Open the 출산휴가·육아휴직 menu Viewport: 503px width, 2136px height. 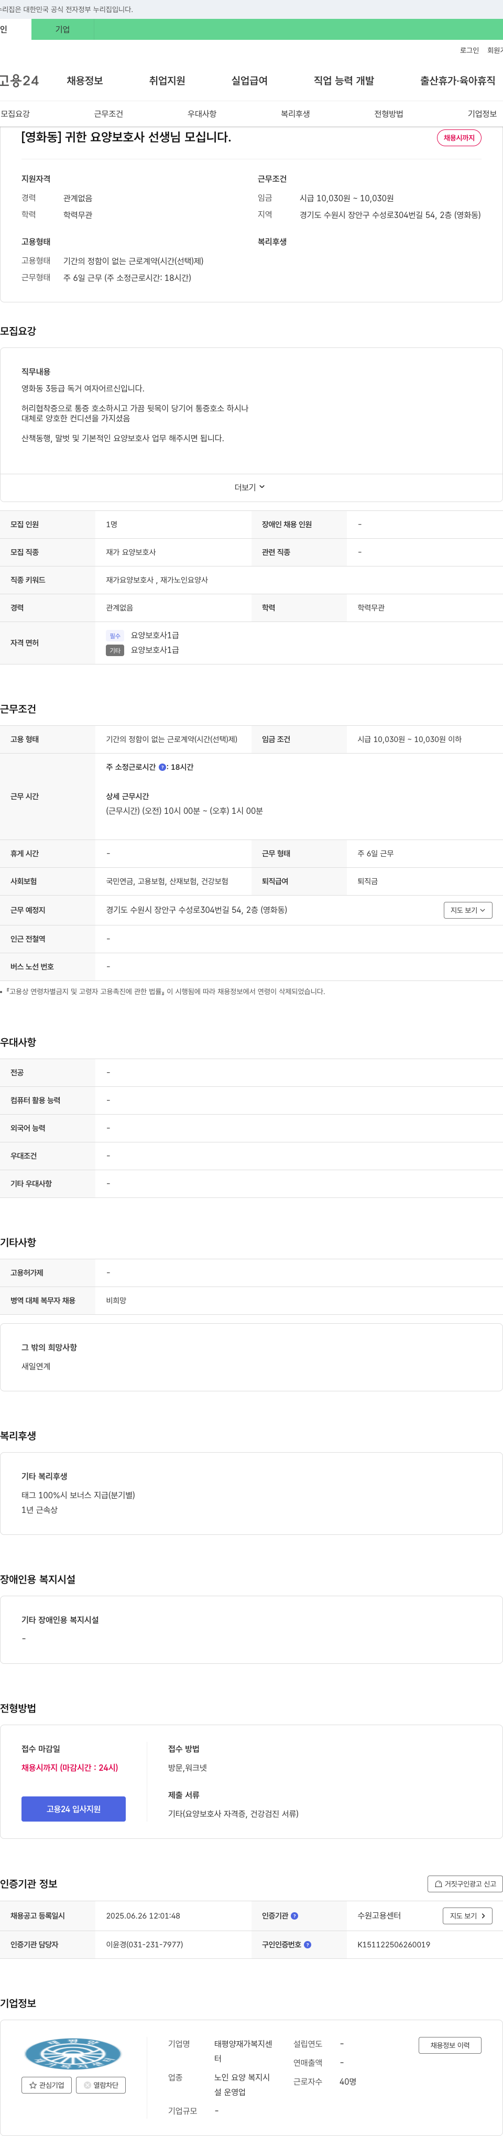[457, 80]
